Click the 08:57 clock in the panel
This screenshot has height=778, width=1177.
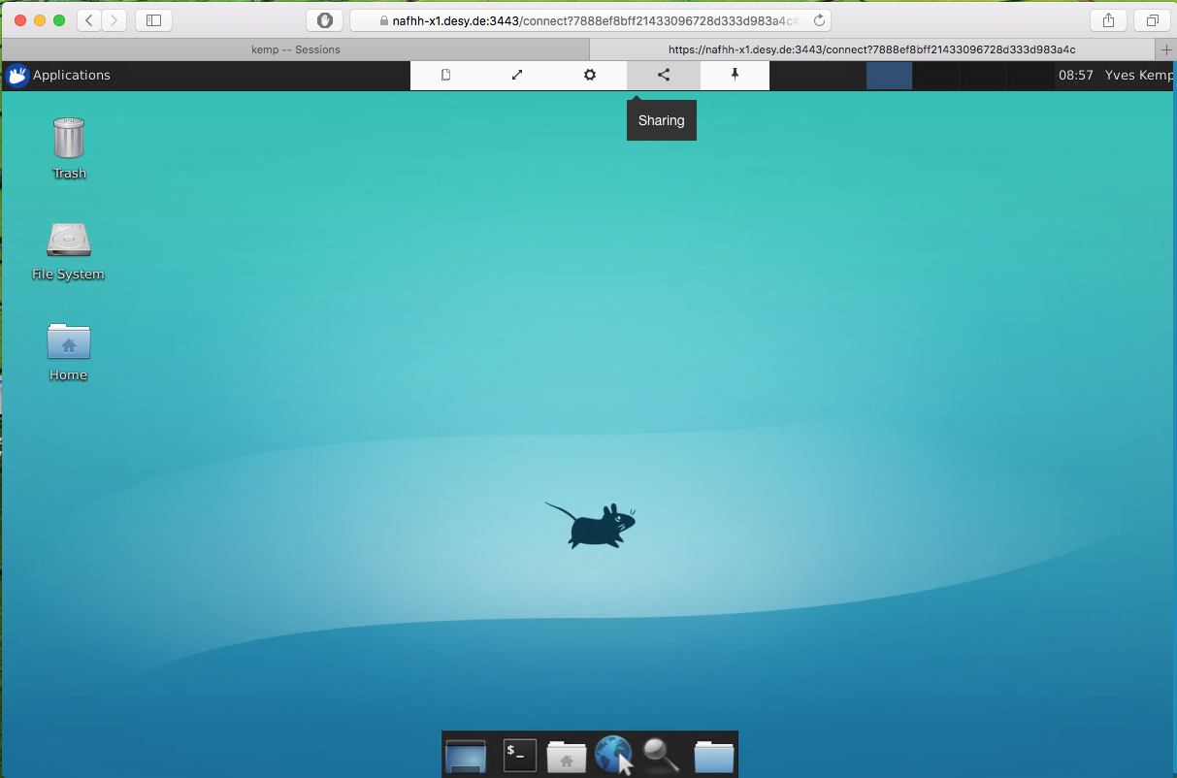[1075, 76]
